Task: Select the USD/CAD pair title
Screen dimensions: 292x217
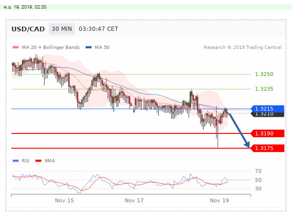Action: coord(28,29)
